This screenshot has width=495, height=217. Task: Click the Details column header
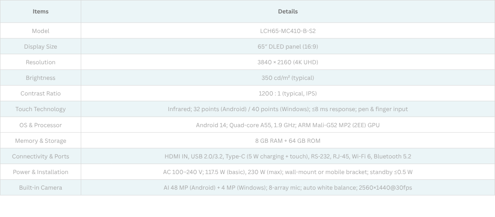[x=287, y=11]
